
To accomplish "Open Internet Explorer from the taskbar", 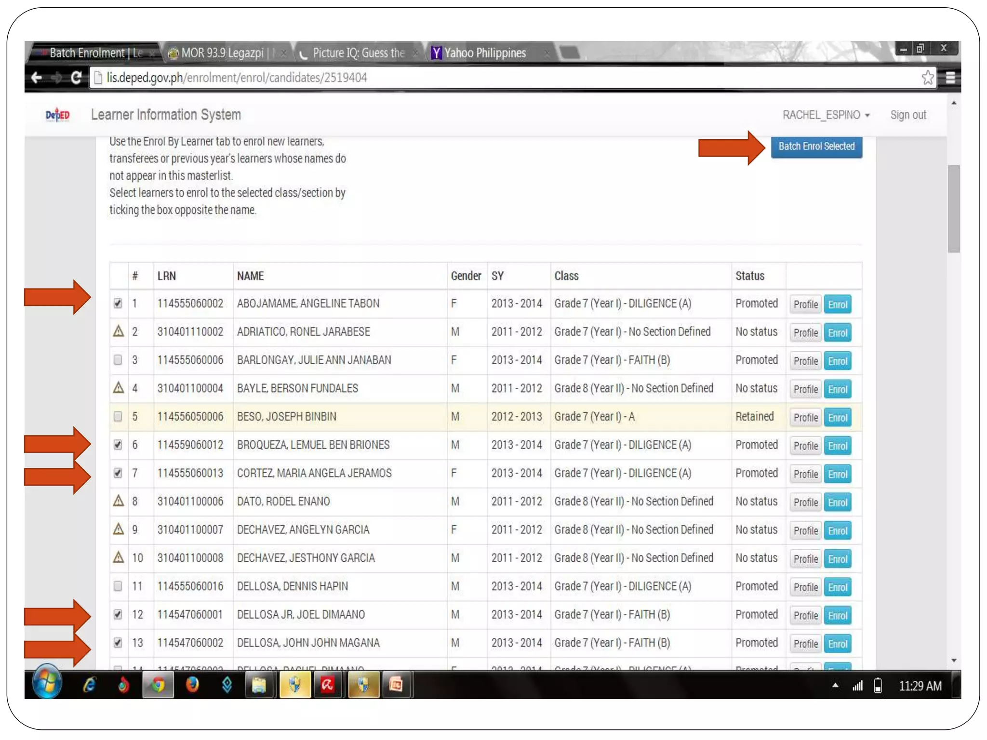I will (x=89, y=685).
